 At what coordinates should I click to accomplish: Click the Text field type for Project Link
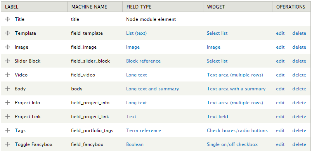click(131, 117)
